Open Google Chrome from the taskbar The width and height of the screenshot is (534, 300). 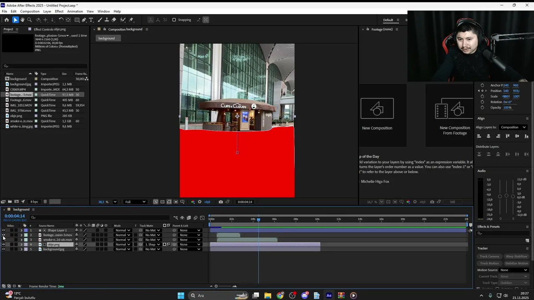click(x=280, y=295)
